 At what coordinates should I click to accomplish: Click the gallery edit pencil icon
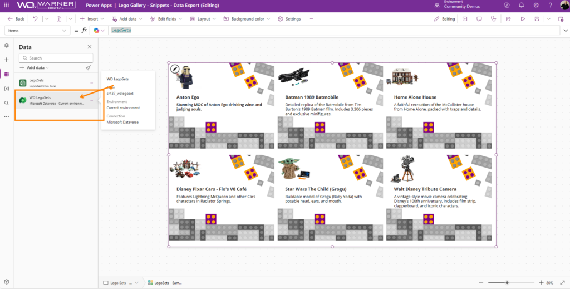click(x=175, y=68)
